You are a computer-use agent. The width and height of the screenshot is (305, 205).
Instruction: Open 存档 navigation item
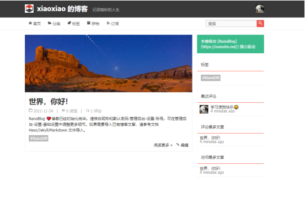point(95,24)
